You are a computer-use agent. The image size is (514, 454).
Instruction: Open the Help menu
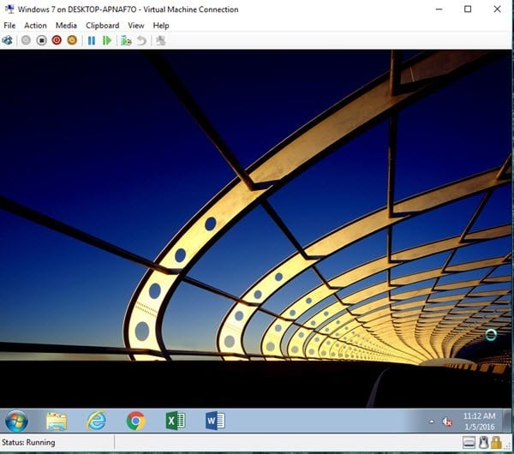(x=161, y=26)
